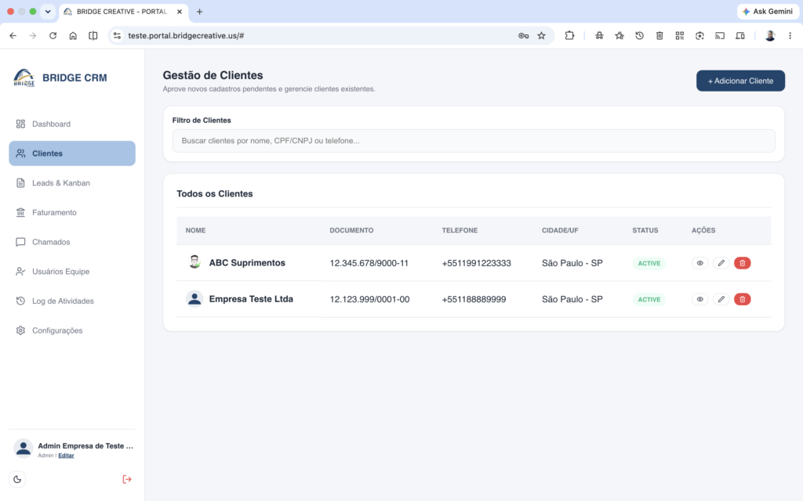Image resolution: width=803 pixels, height=501 pixels.
Task: Open the extensions puzzle icon
Action: 569,36
